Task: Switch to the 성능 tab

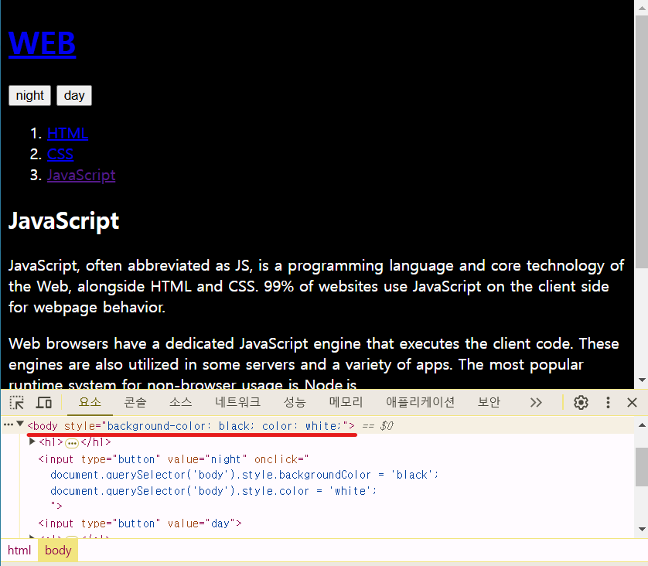Action: 295,402
